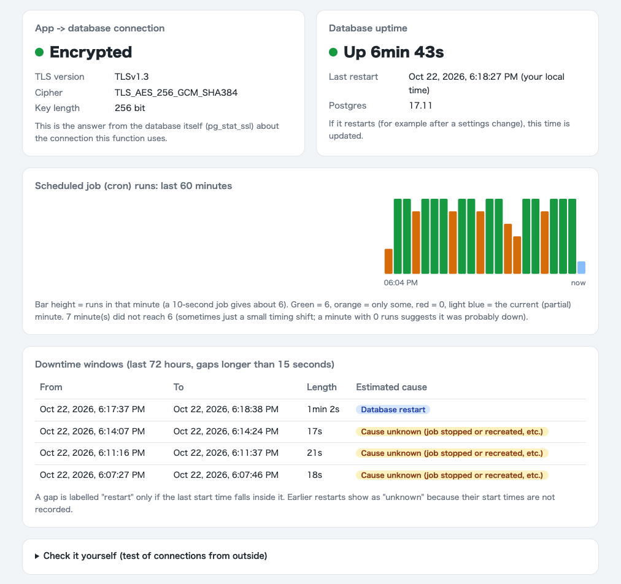
Task: Click the Postgres label
Action: click(347, 106)
